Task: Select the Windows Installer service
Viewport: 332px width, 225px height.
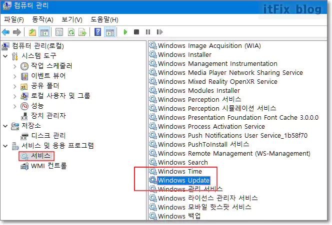Action: 184,54
